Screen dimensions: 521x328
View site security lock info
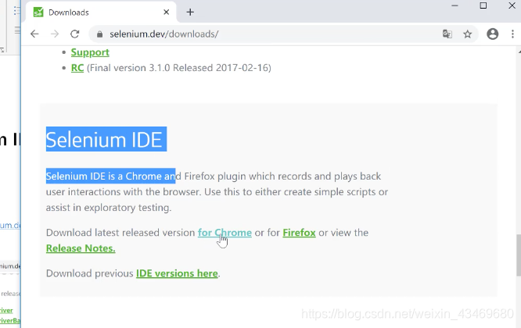[99, 34]
